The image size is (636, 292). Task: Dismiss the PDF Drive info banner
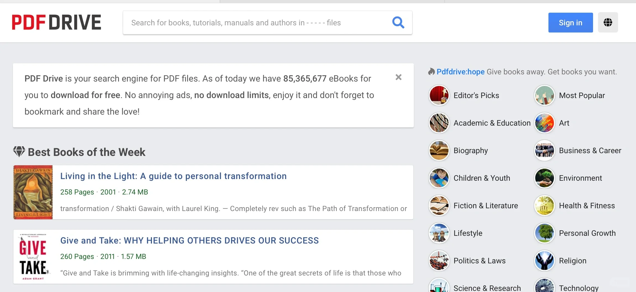(x=398, y=77)
